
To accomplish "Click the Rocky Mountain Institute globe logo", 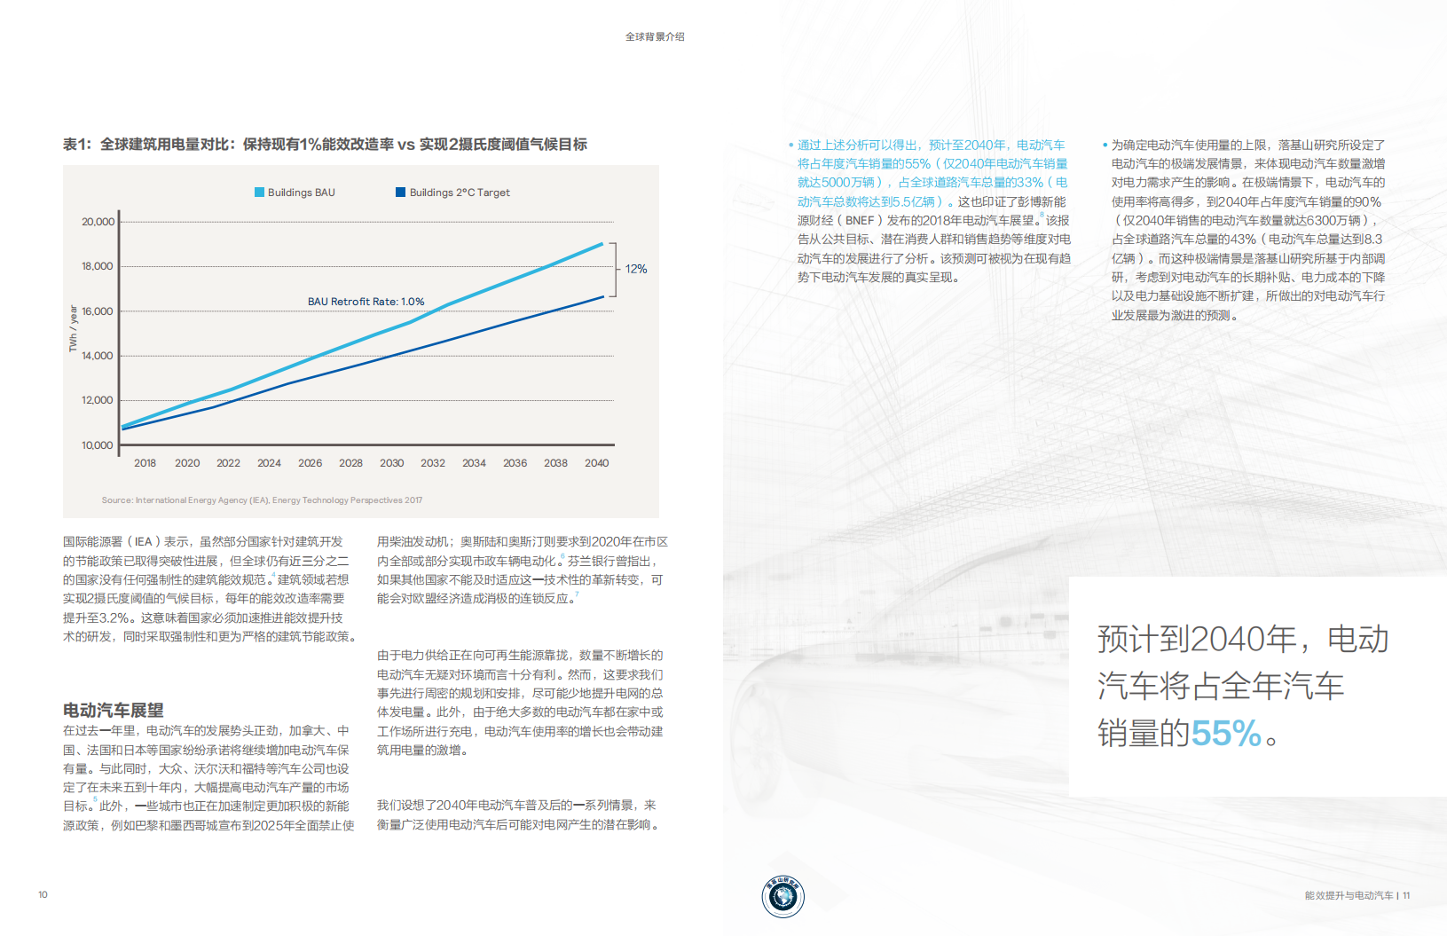I will [782, 897].
